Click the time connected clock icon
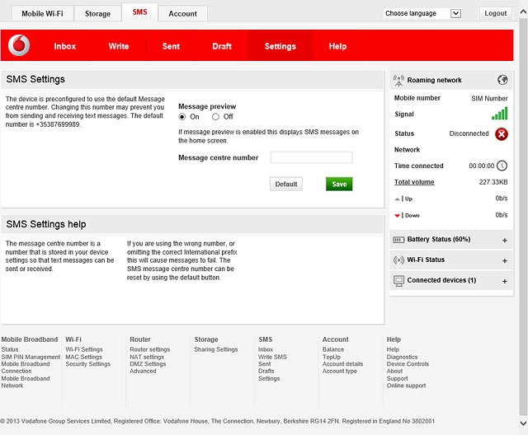The image size is (528, 435). 502,166
